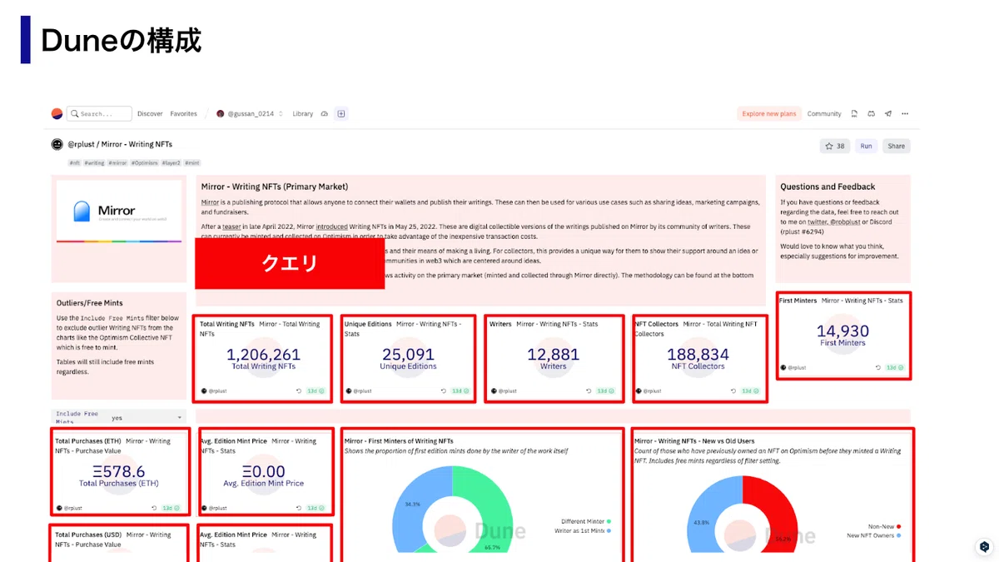999x562 pixels.
Task: Click the #nft tag
Action: pyautogui.click(x=74, y=163)
